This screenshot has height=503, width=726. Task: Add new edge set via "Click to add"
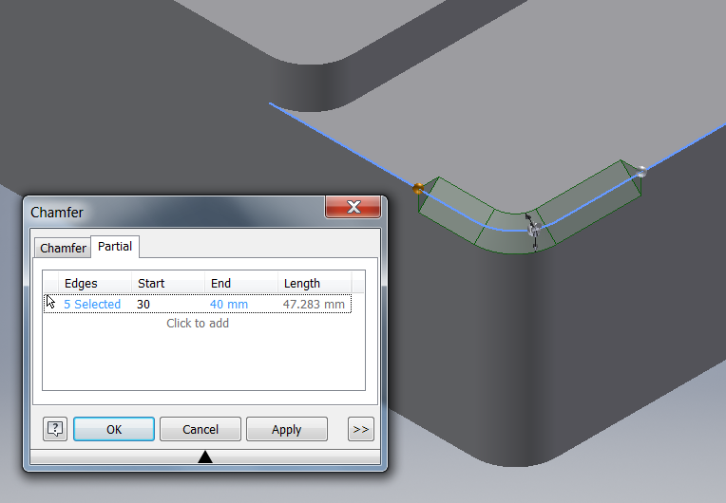point(198,324)
